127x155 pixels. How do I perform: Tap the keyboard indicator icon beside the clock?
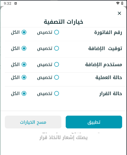pyautogui.click(x=16, y=3)
